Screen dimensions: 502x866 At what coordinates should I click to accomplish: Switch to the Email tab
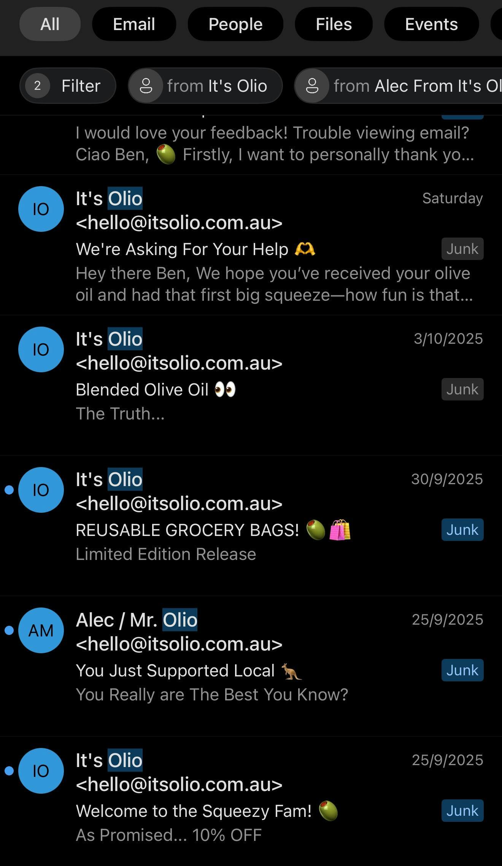[134, 24]
